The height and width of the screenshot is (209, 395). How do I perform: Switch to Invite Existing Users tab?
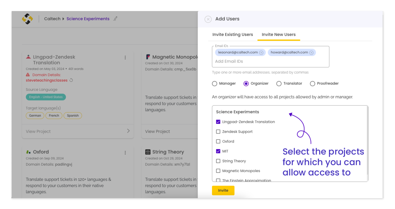point(233,35)
